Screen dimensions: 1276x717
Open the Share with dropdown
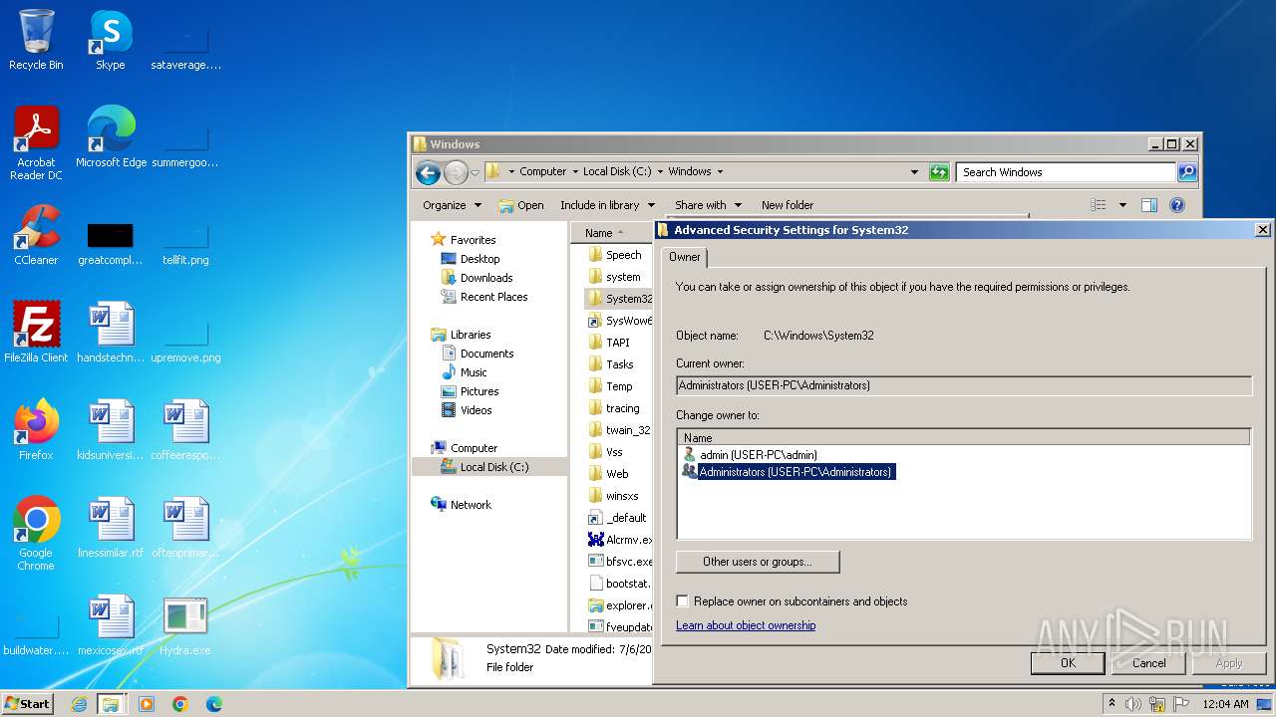708,205
